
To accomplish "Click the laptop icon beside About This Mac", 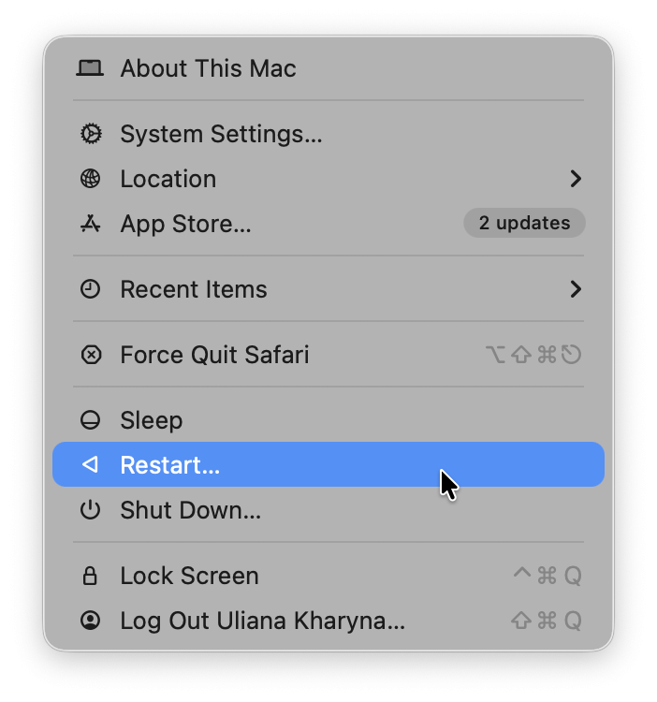I will [x=90, y=68].
